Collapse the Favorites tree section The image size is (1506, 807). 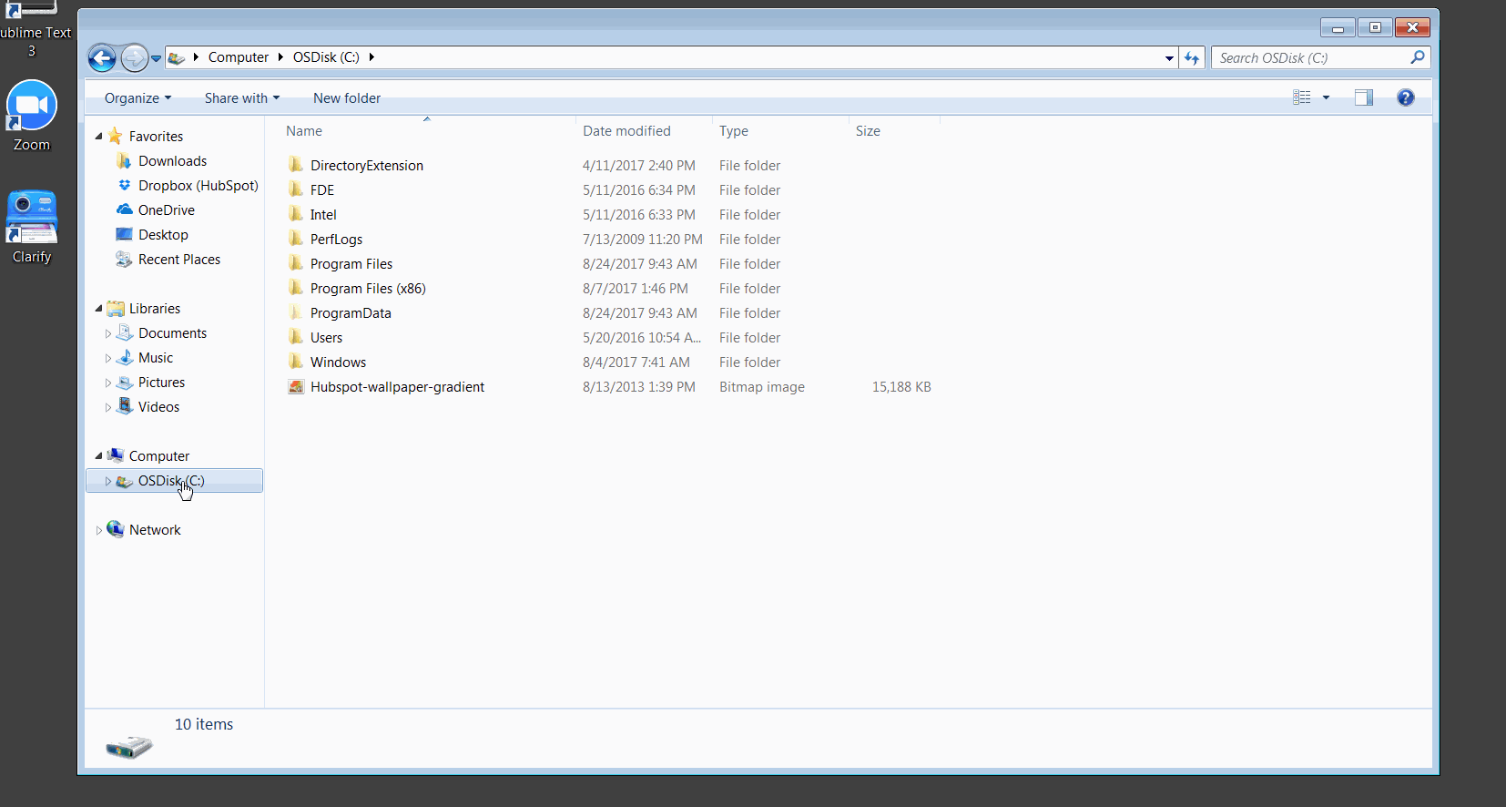[98, 137]
